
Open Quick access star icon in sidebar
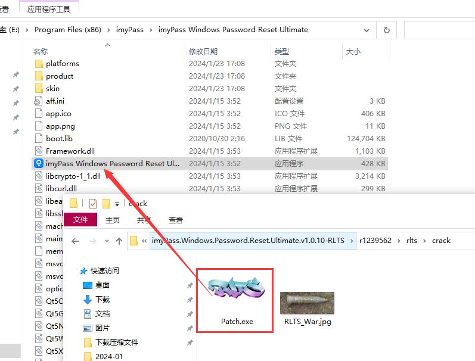[83, 271]
